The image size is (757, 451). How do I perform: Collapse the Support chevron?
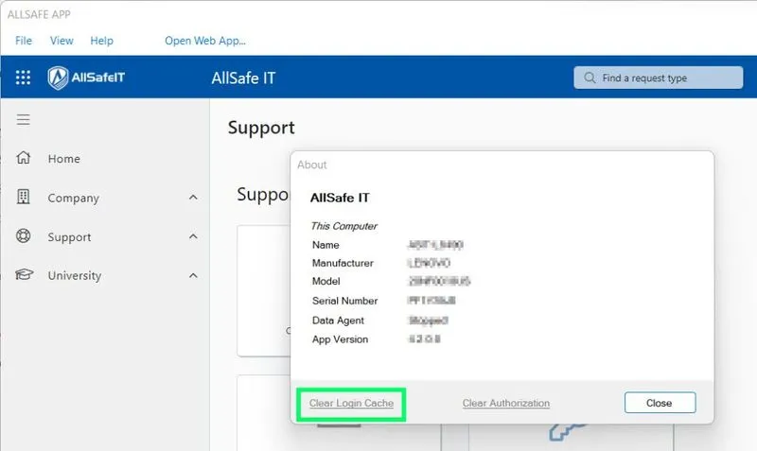pos(193,236)
